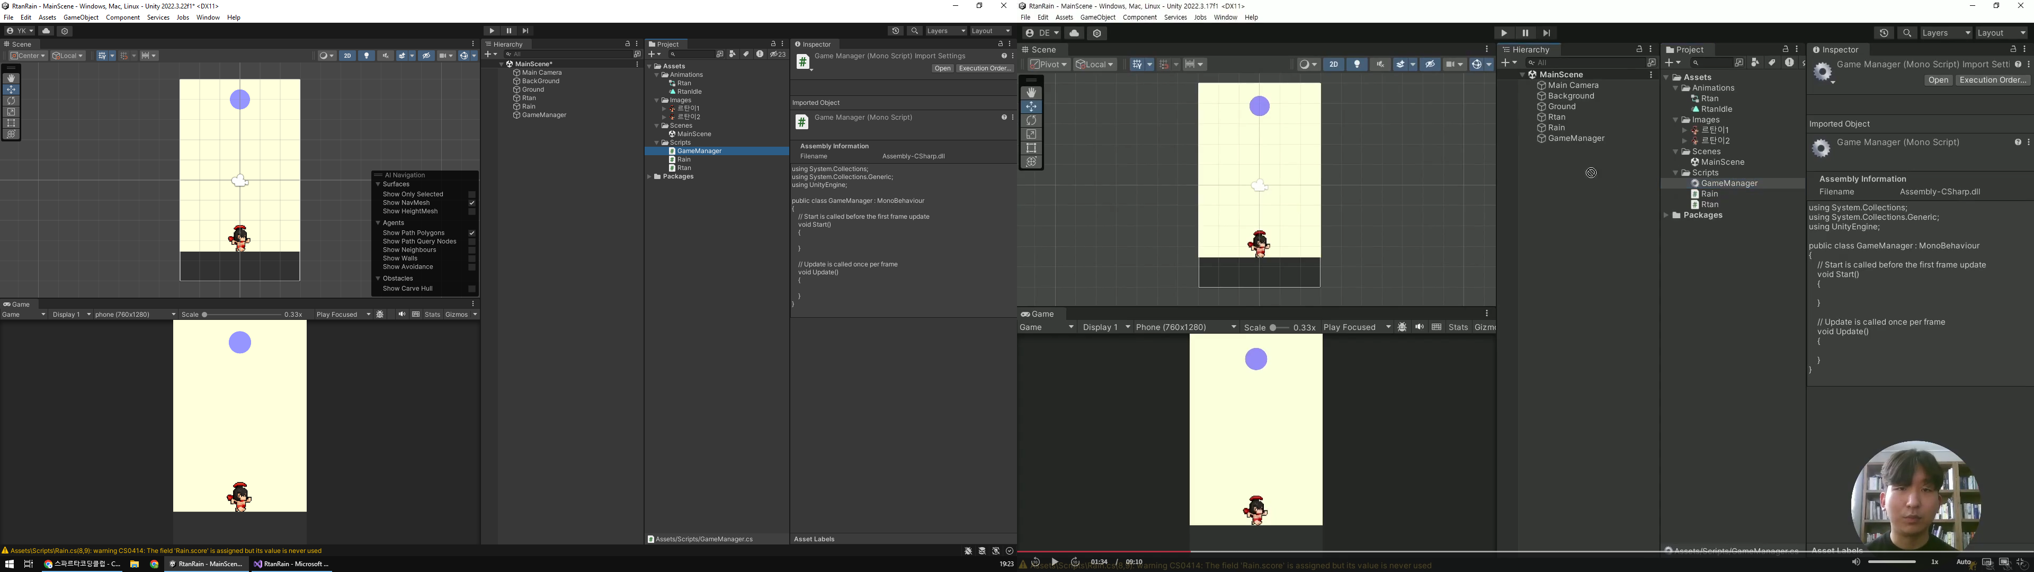
Task: Click Execution Order button in left Unity Inspector
Action: click(x=985, y=69)
